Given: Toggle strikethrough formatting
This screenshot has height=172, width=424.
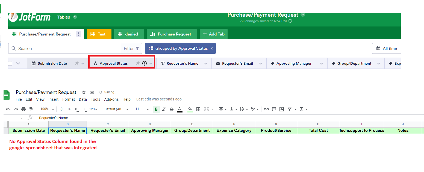Looking at the screenshot, I should point(172,109).
